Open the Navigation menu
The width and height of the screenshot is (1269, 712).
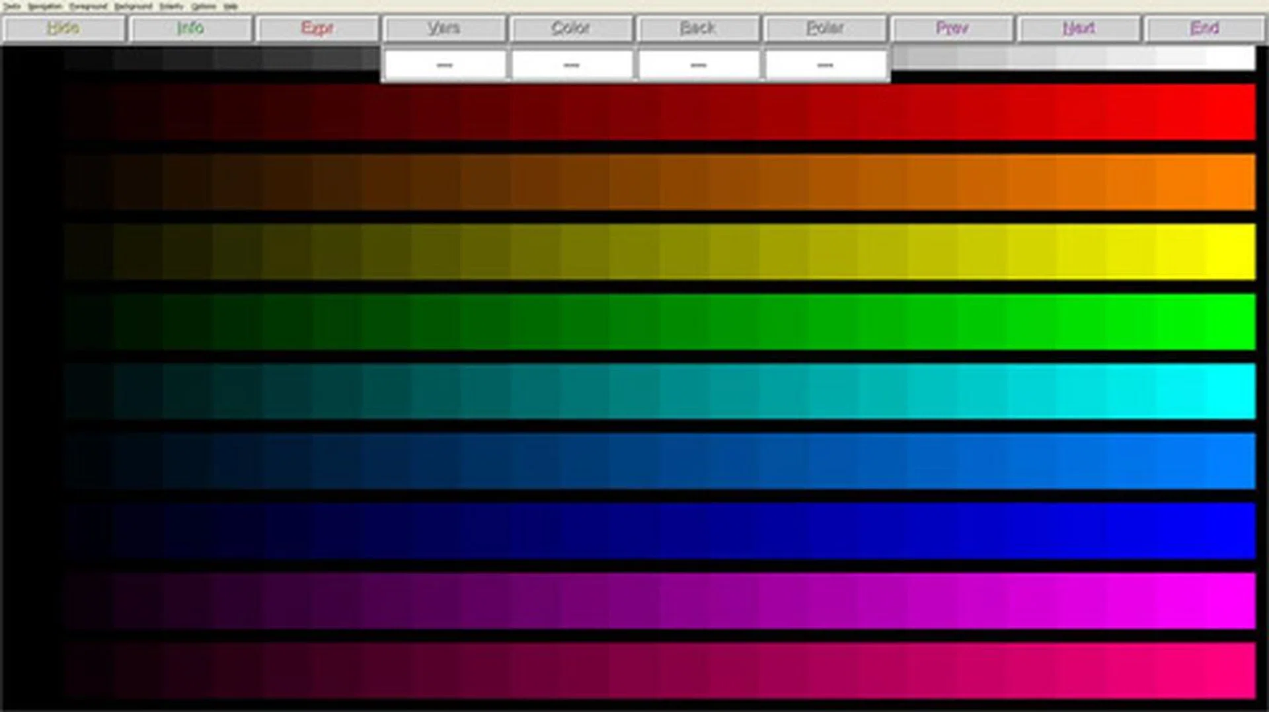pyautogui.click(x=45, y=7)
